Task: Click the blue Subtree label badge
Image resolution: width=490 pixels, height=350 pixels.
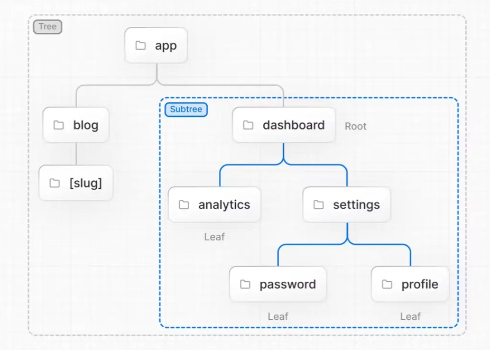Action: [x=186, y=109]
